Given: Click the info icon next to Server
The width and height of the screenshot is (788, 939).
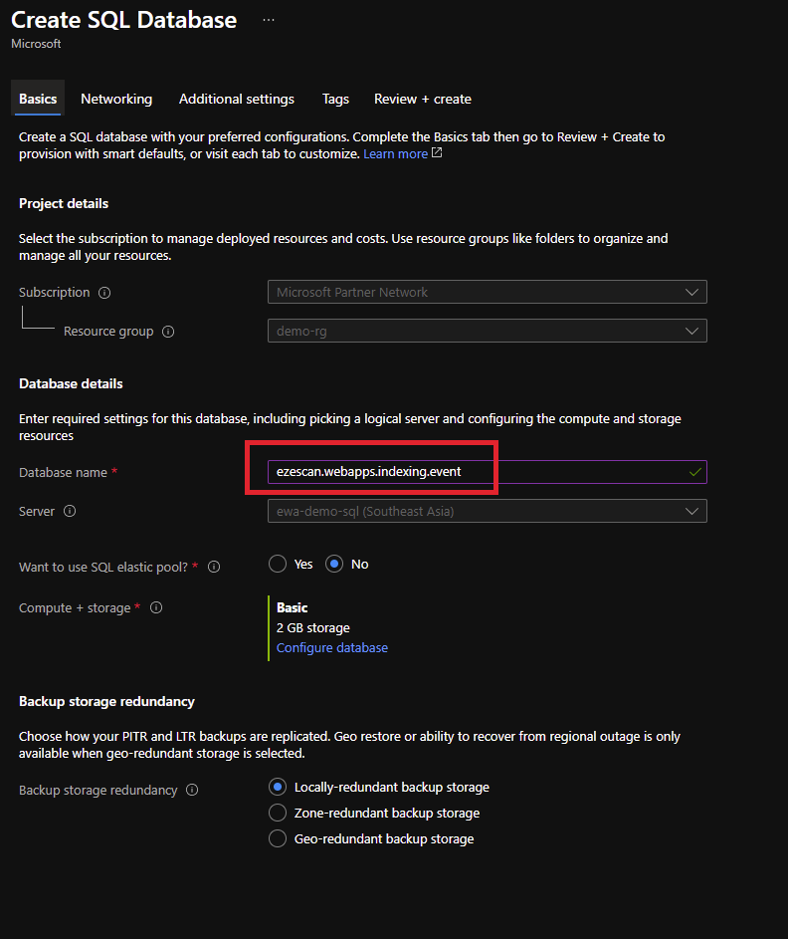Looking at the screenshot, I should (x=70, y=511).
